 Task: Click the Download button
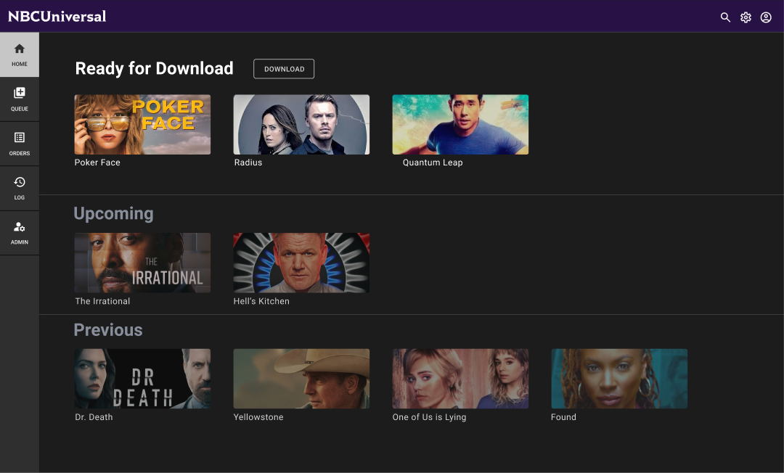click(284, 69)
